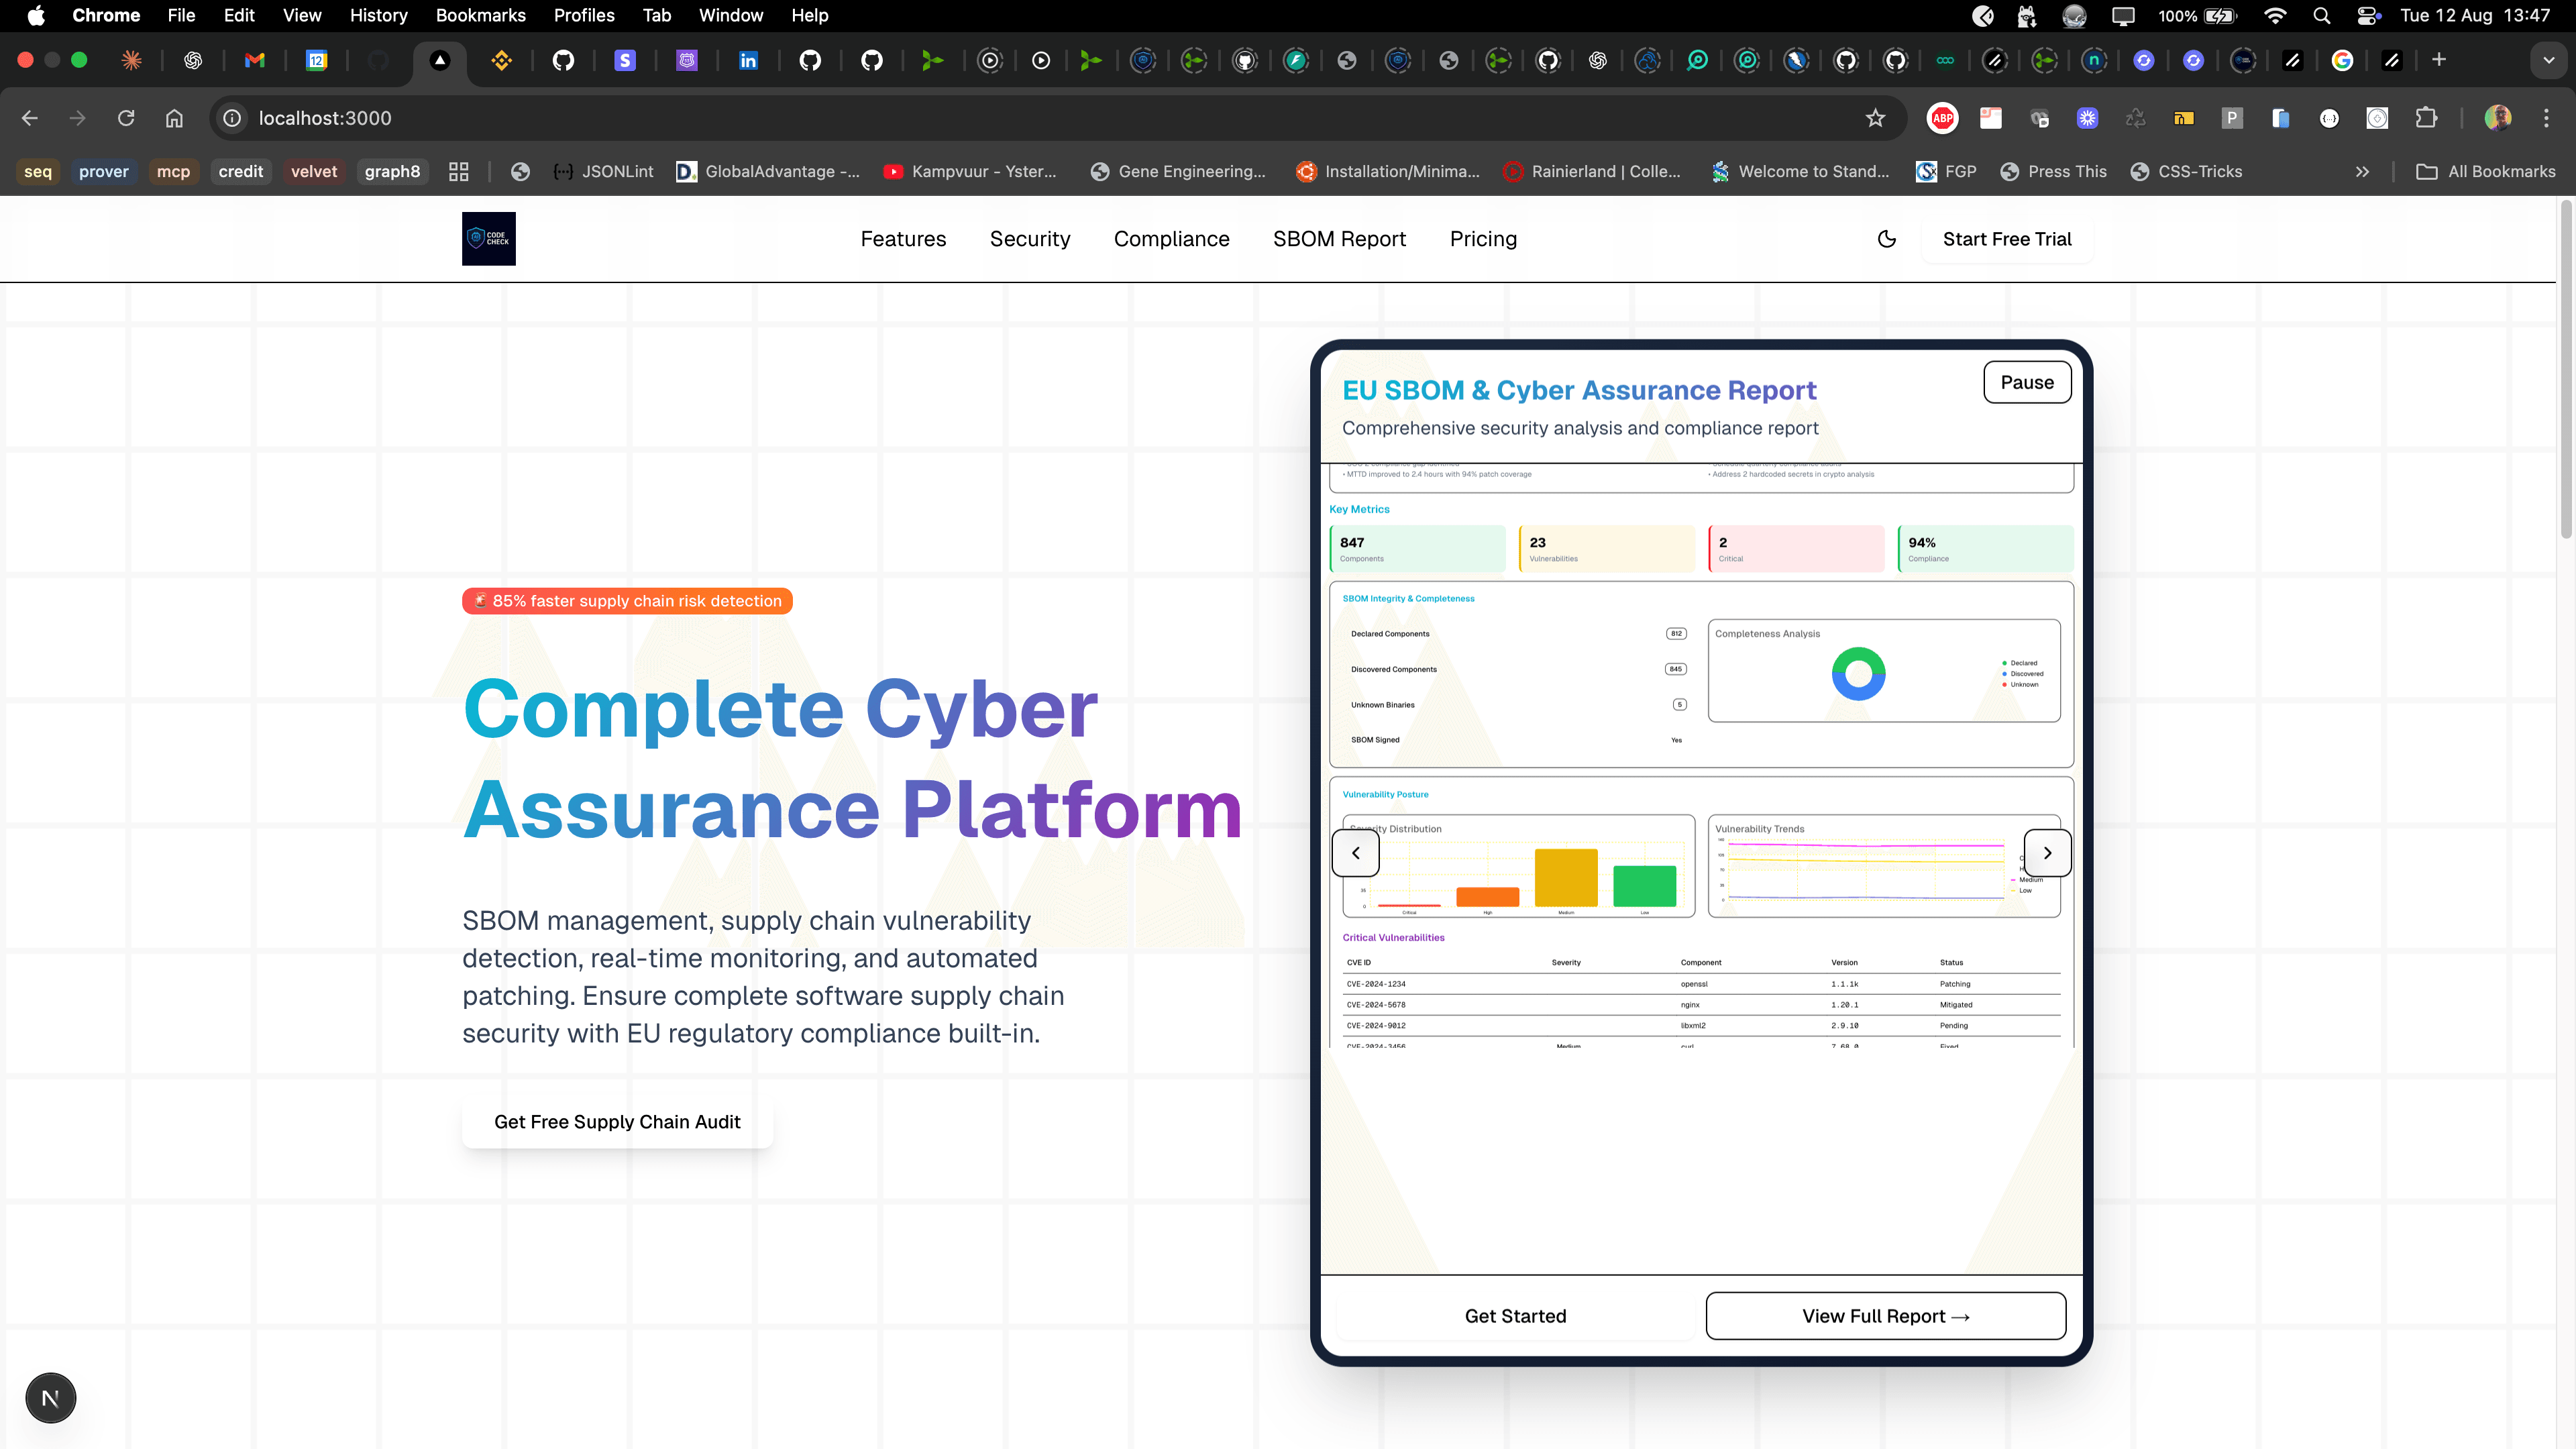Open the Next.js dev tools indicator
The height and width of the screenshot is (1449, 2576).
(x=50, y=1398)
